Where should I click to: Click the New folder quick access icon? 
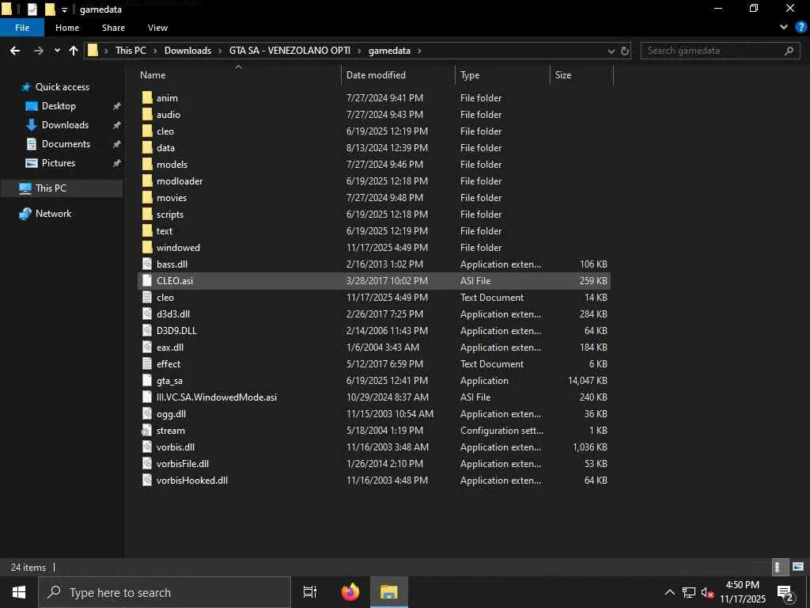[x=50, y=9]
